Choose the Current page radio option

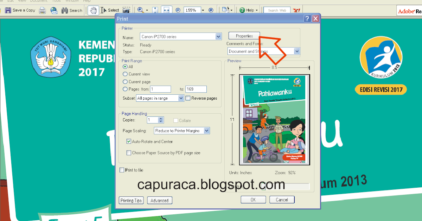point(125,82)
